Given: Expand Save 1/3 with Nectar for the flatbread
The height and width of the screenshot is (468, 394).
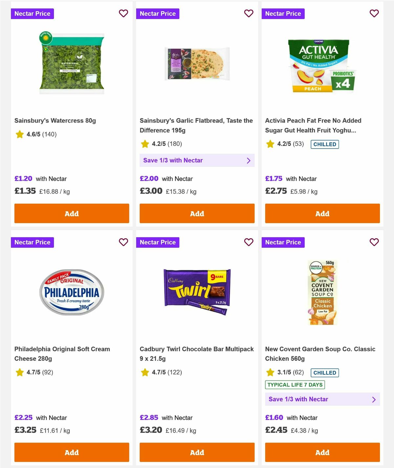Looking at the screenshot, I should click(x=197, y=160).
